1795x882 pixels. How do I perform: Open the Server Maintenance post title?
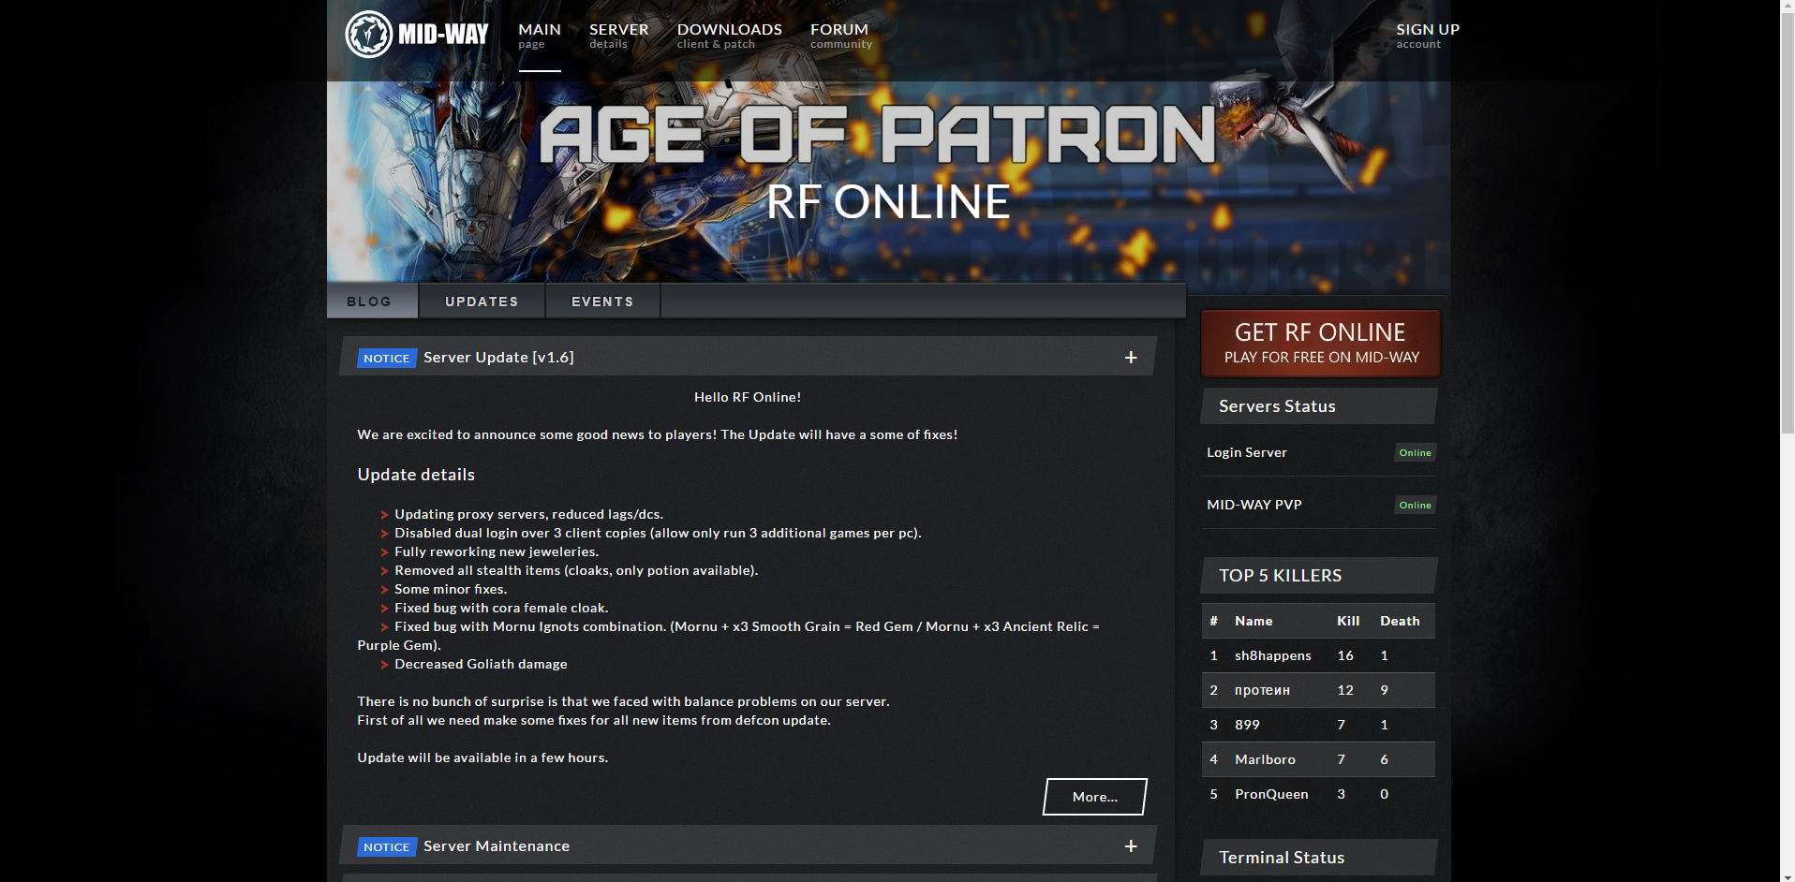click(497, 846)
